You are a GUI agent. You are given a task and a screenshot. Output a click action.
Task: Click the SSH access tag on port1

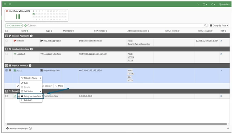(129, 77)
